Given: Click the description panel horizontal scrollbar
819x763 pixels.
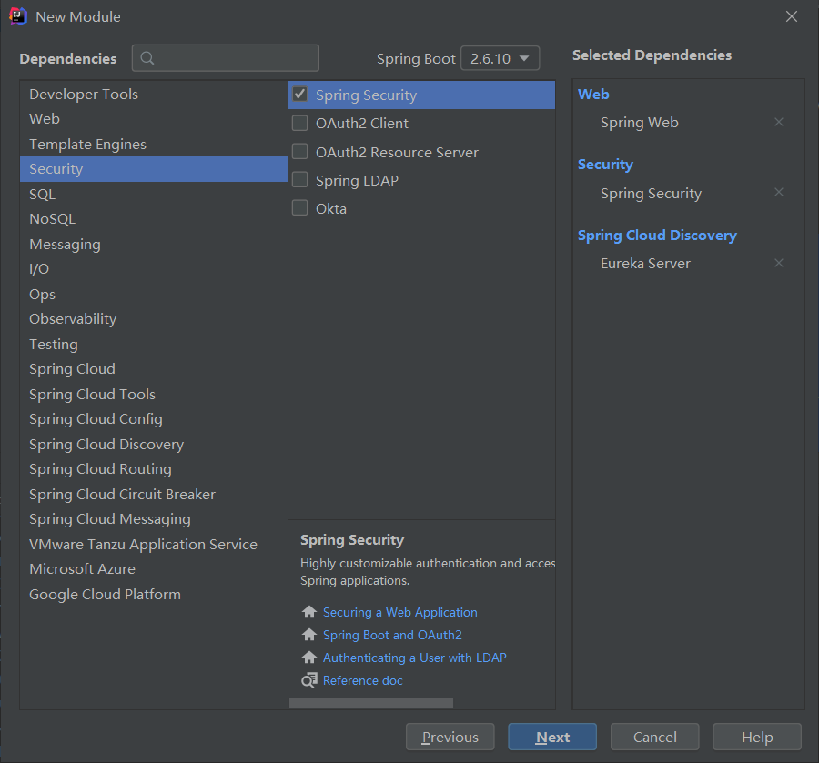Looking at the screenshot, I should click(371, 703).
